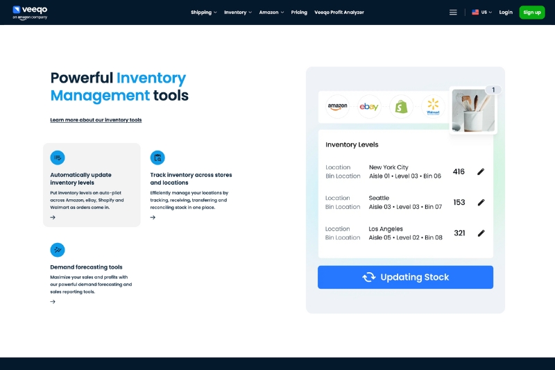Click the eBay marketplace logo
555x370 pixels.
369,106
